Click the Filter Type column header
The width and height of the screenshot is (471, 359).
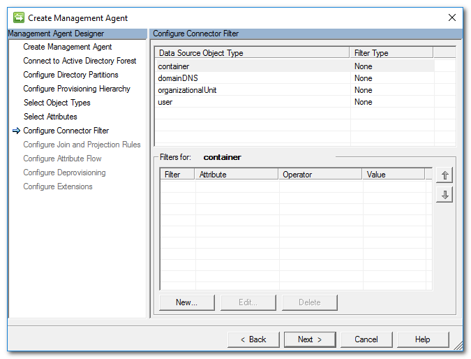pos(391,53)
